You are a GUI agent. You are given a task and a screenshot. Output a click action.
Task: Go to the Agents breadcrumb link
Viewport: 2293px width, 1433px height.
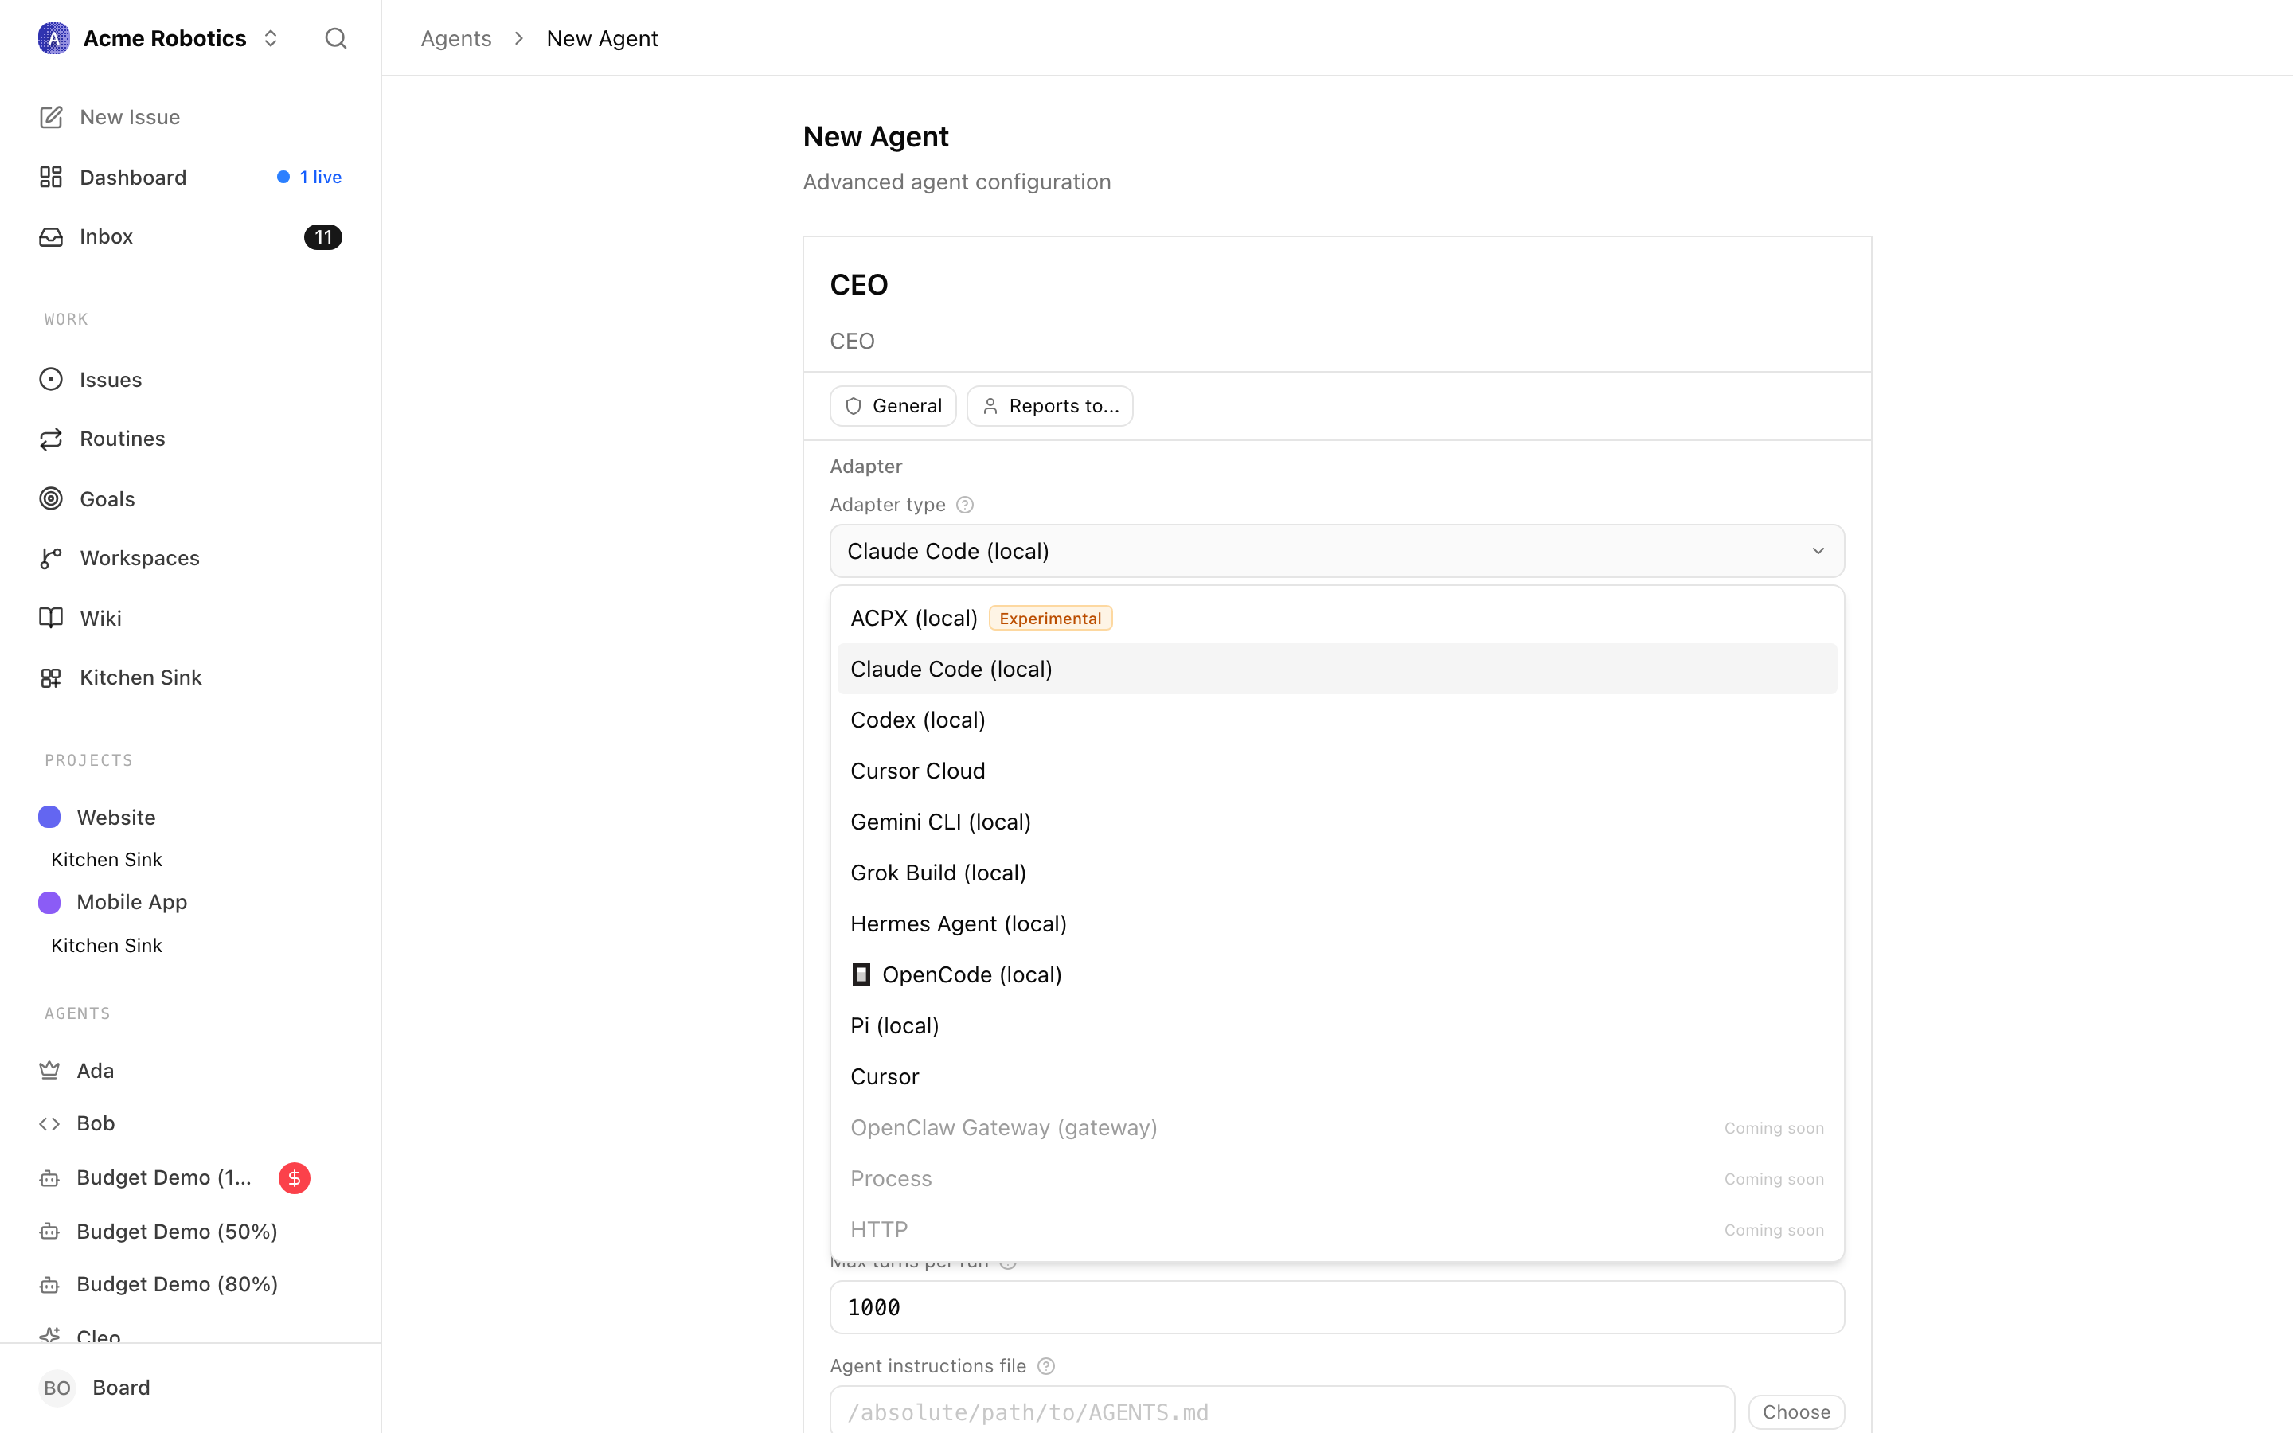click(x=455, y=38)
